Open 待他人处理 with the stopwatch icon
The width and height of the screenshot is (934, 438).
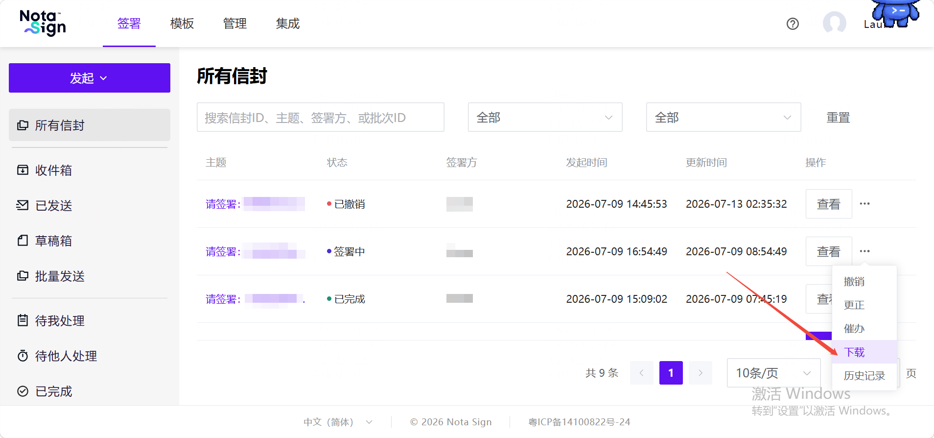(x=89, y=356)
